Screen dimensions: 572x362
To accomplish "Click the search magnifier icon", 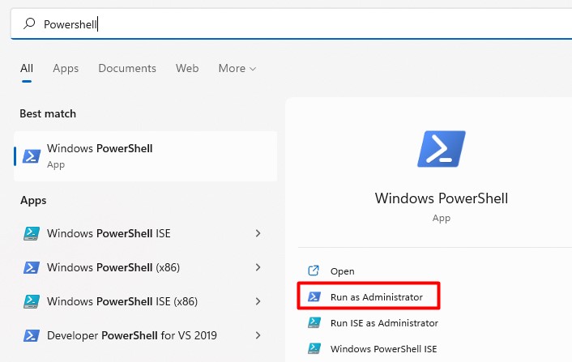I will click(29, 24).
